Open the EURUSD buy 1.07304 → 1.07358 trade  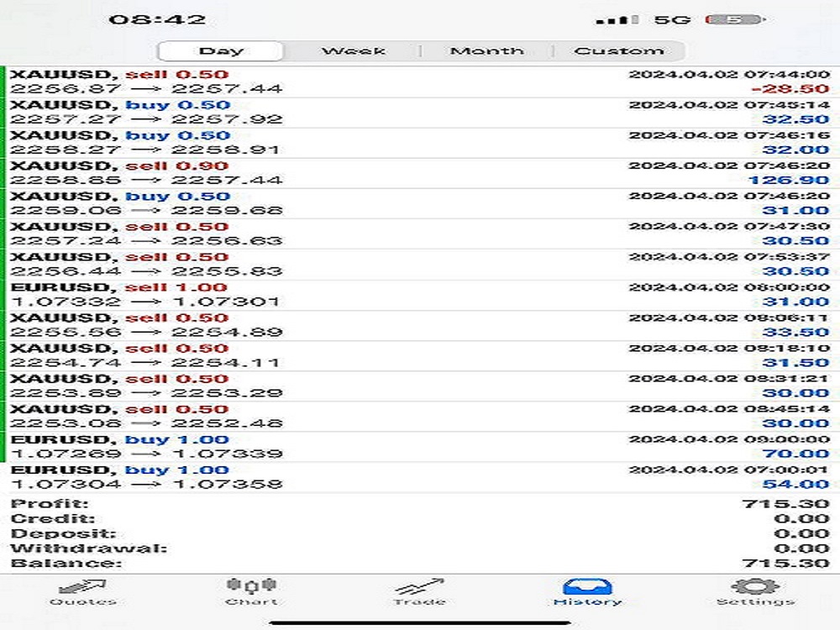420,477
